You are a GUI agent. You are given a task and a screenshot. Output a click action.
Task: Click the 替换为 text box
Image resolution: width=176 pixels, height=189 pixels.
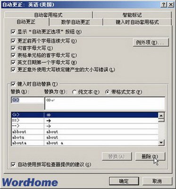pyautogui.click(x=105, y=103)
